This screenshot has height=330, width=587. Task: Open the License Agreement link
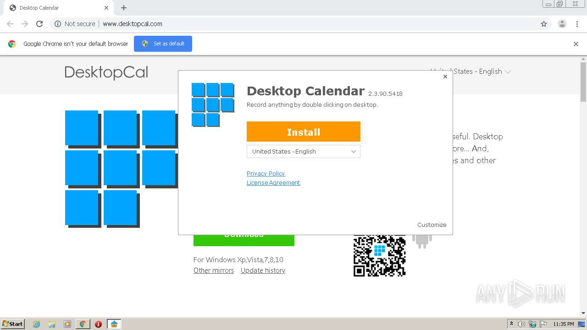click(x=273, y=182)
